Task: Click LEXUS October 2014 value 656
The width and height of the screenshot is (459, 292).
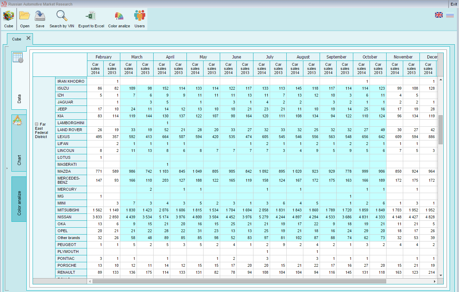Action: pos(362,137)
